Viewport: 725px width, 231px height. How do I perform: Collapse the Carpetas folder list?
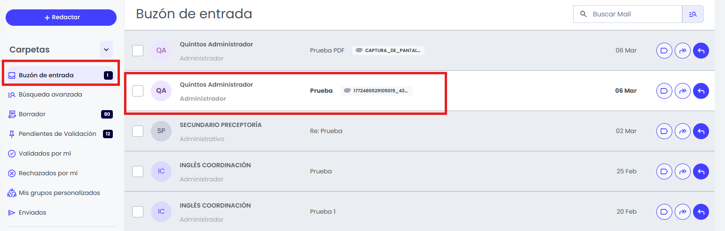106,50
